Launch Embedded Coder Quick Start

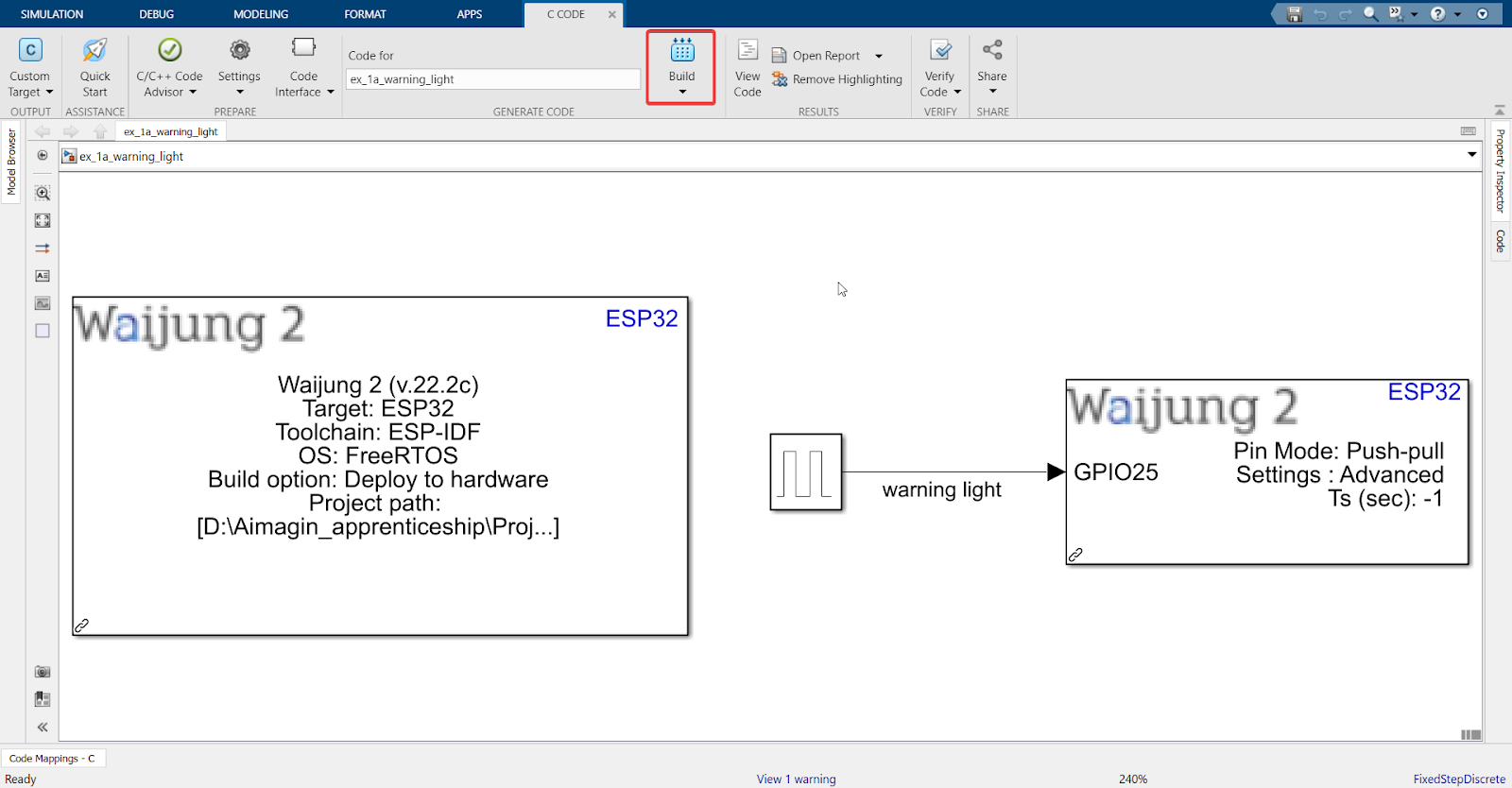click(94, 68)
